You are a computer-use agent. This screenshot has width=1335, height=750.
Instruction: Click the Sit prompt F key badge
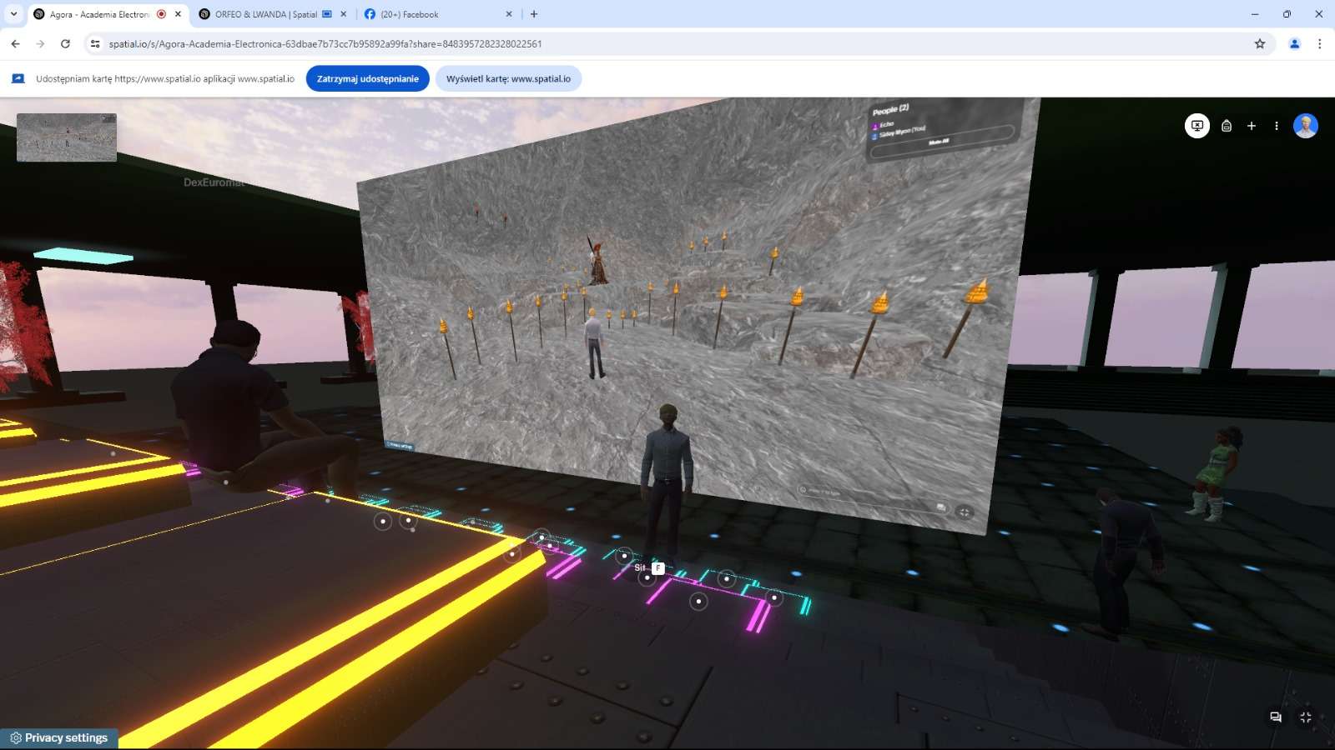tap(658, 567)
